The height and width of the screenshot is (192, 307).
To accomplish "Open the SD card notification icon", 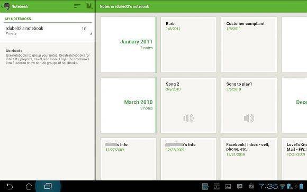I will (205, 186).
